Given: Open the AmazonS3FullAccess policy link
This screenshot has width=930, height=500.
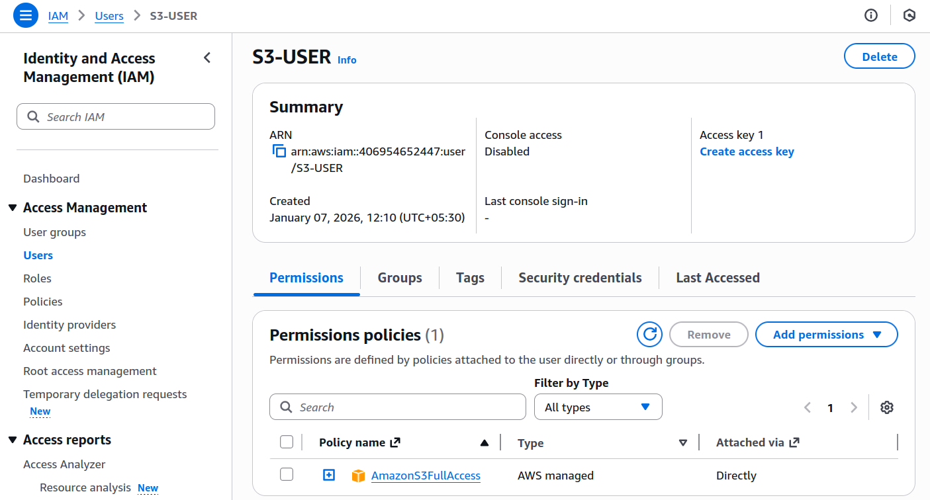Looking at the screenshot, I should tap(426, 476).
